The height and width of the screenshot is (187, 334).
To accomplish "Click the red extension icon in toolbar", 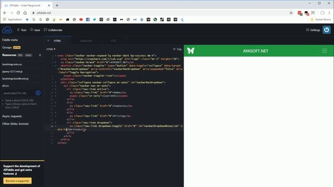I will pos(300,14).
